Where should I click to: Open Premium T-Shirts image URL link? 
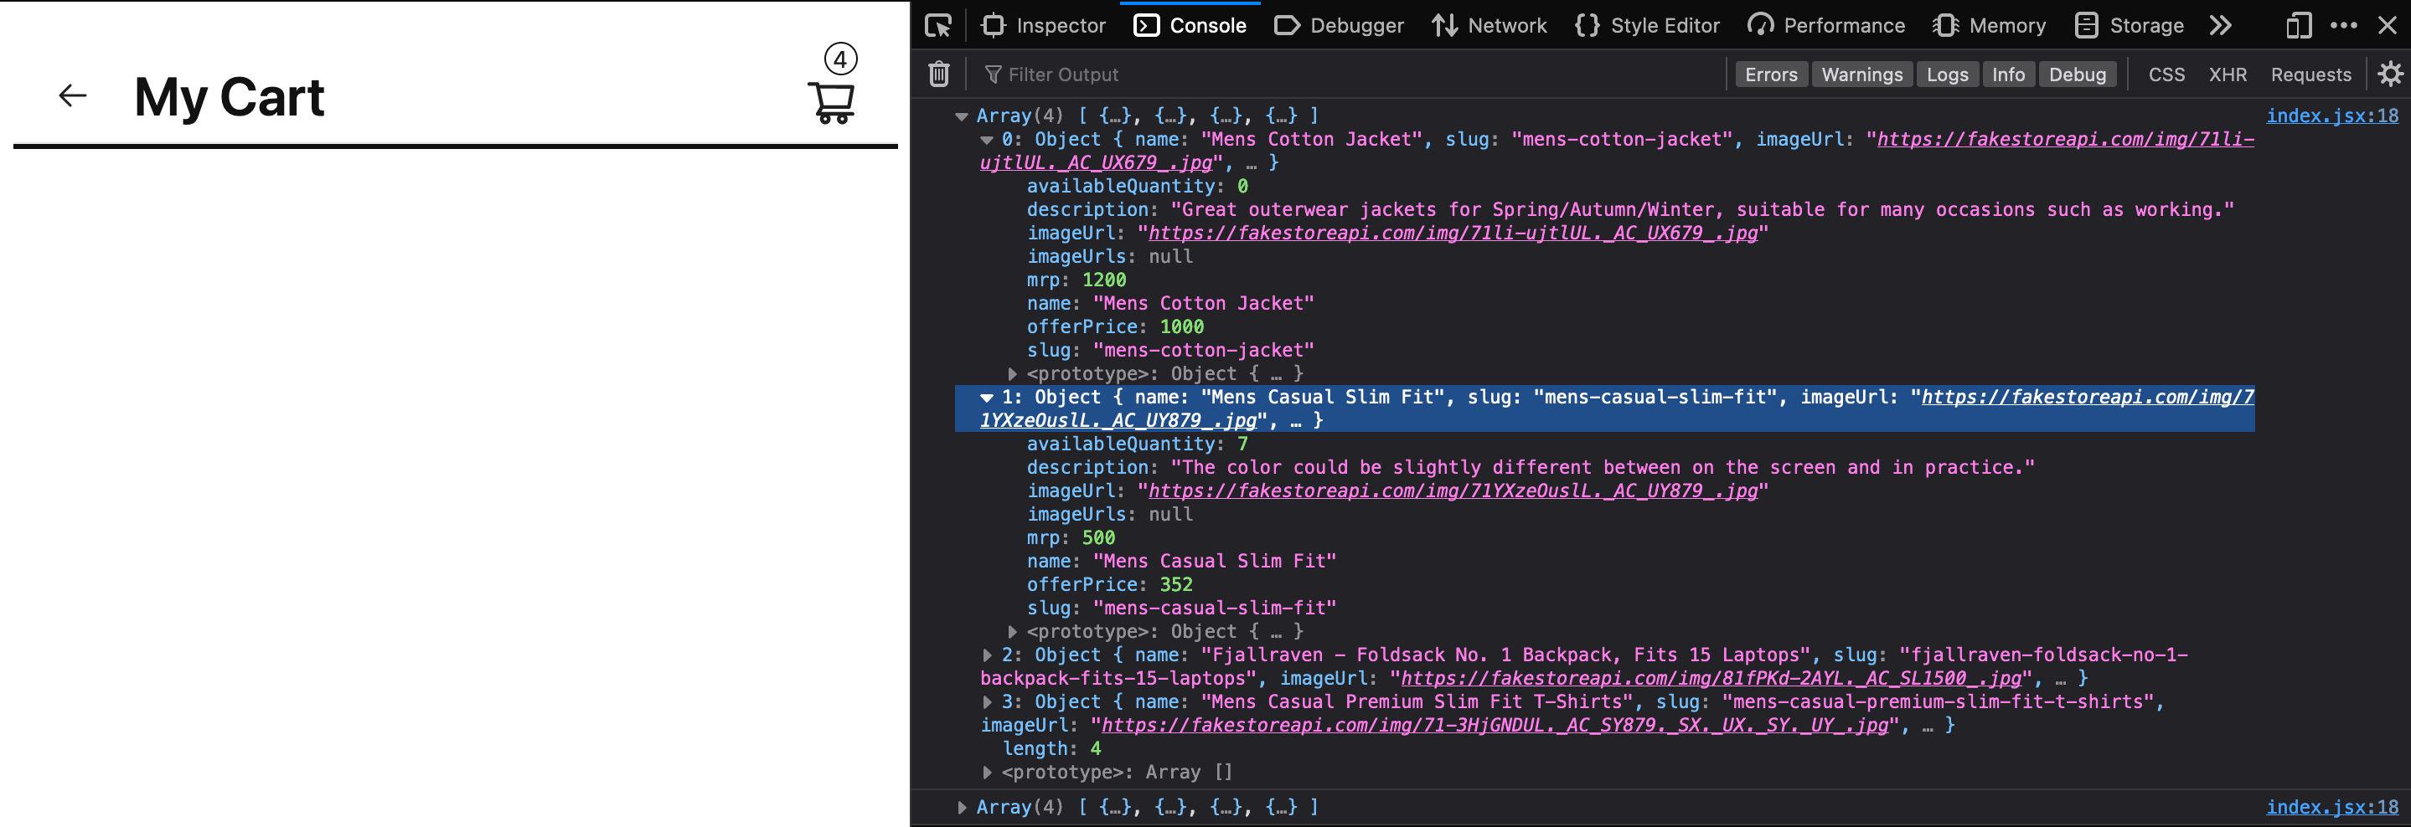click(x=1495, y=725)
